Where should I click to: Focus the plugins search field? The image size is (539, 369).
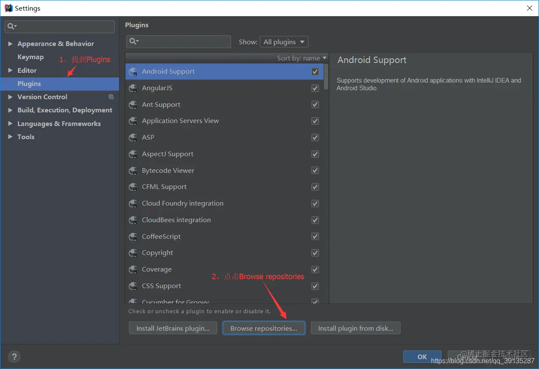pos(179,41)
